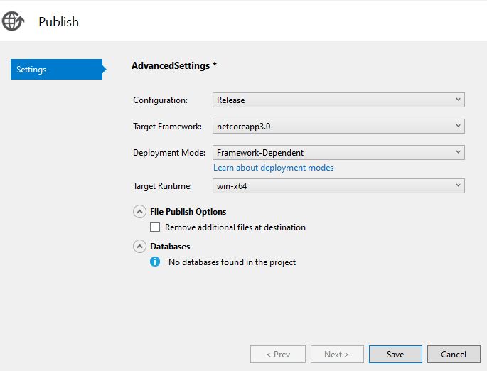487x371 pixels.
Task: Open Target Framework dropdown arrow
Action: [x=458, y=126]
